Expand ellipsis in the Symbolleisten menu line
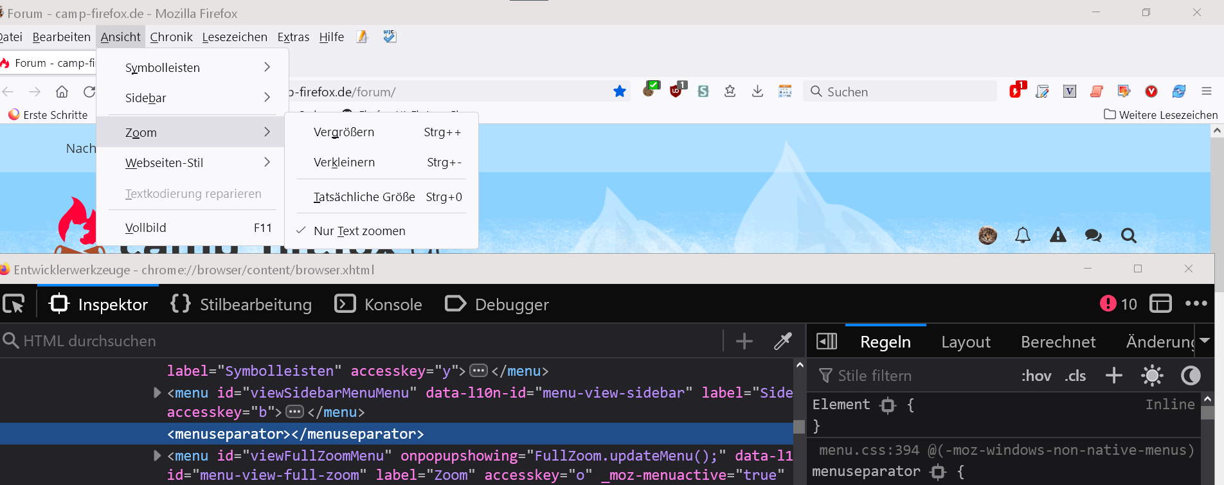Screen dimensions: 1224x485 pyautogui.click(x=478, y=371)
